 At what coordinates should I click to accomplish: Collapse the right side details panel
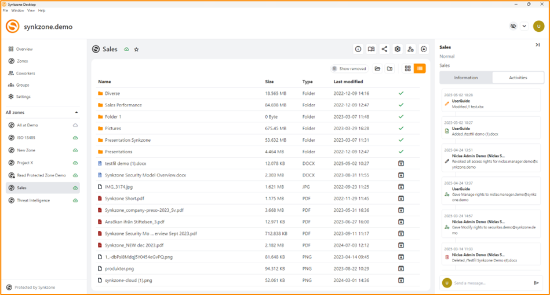click(537, 45)
